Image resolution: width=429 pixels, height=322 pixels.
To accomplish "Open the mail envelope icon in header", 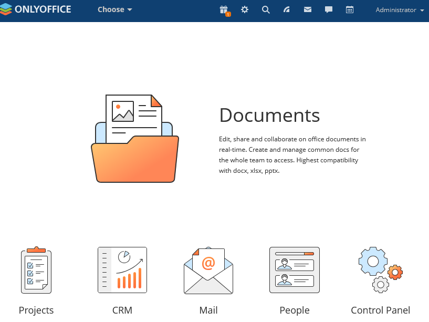I will 308,10.
